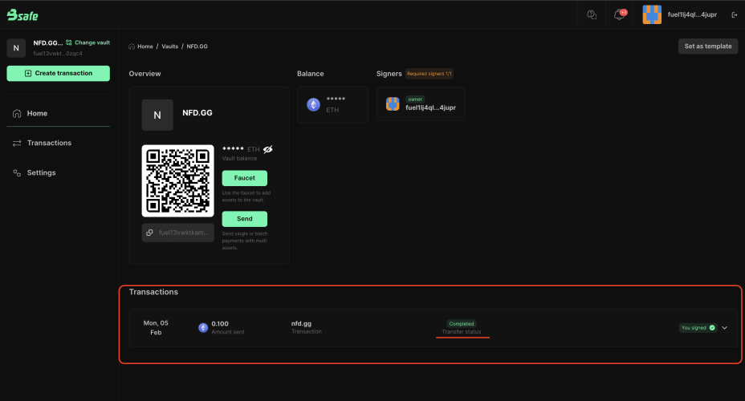The height and width of the screenshot is (401, 745).
Task: Click the vault QR code
Action: (x=177, y=180)
